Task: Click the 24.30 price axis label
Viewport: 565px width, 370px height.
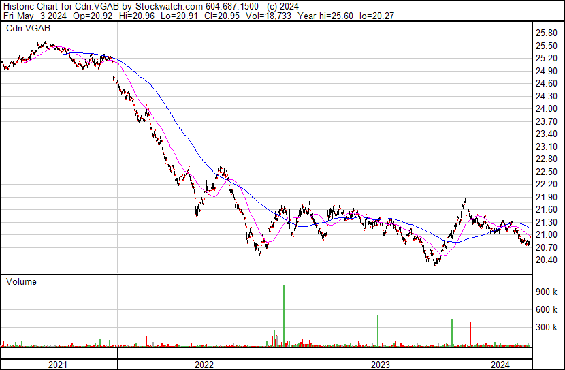Action: pyautogui.click(x=546, y=96)
